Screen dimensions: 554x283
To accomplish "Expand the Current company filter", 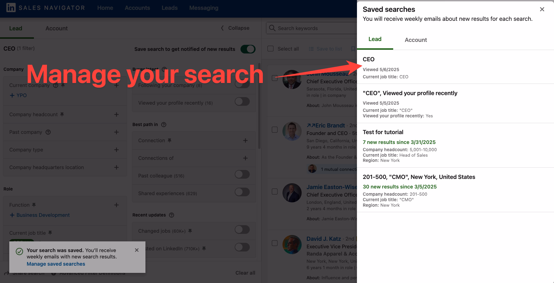I will (x=116, y=85).
